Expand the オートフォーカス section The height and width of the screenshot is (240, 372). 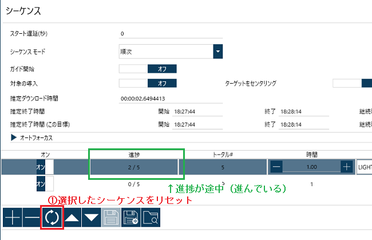[14, 137]
